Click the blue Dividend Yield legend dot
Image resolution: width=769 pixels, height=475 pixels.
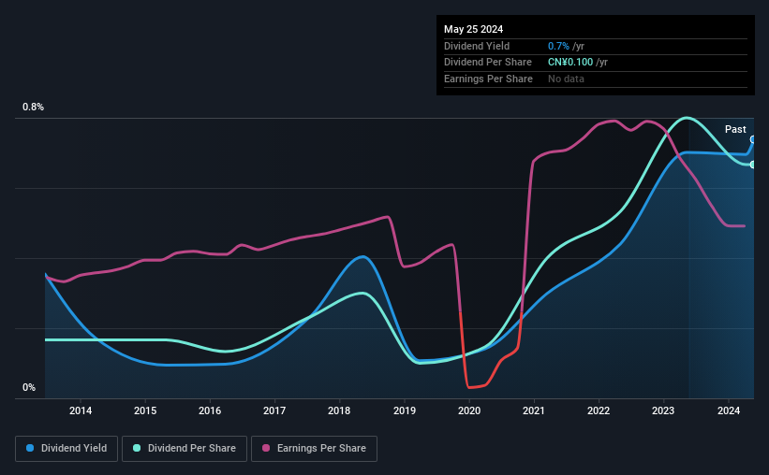tap(30, 448)
